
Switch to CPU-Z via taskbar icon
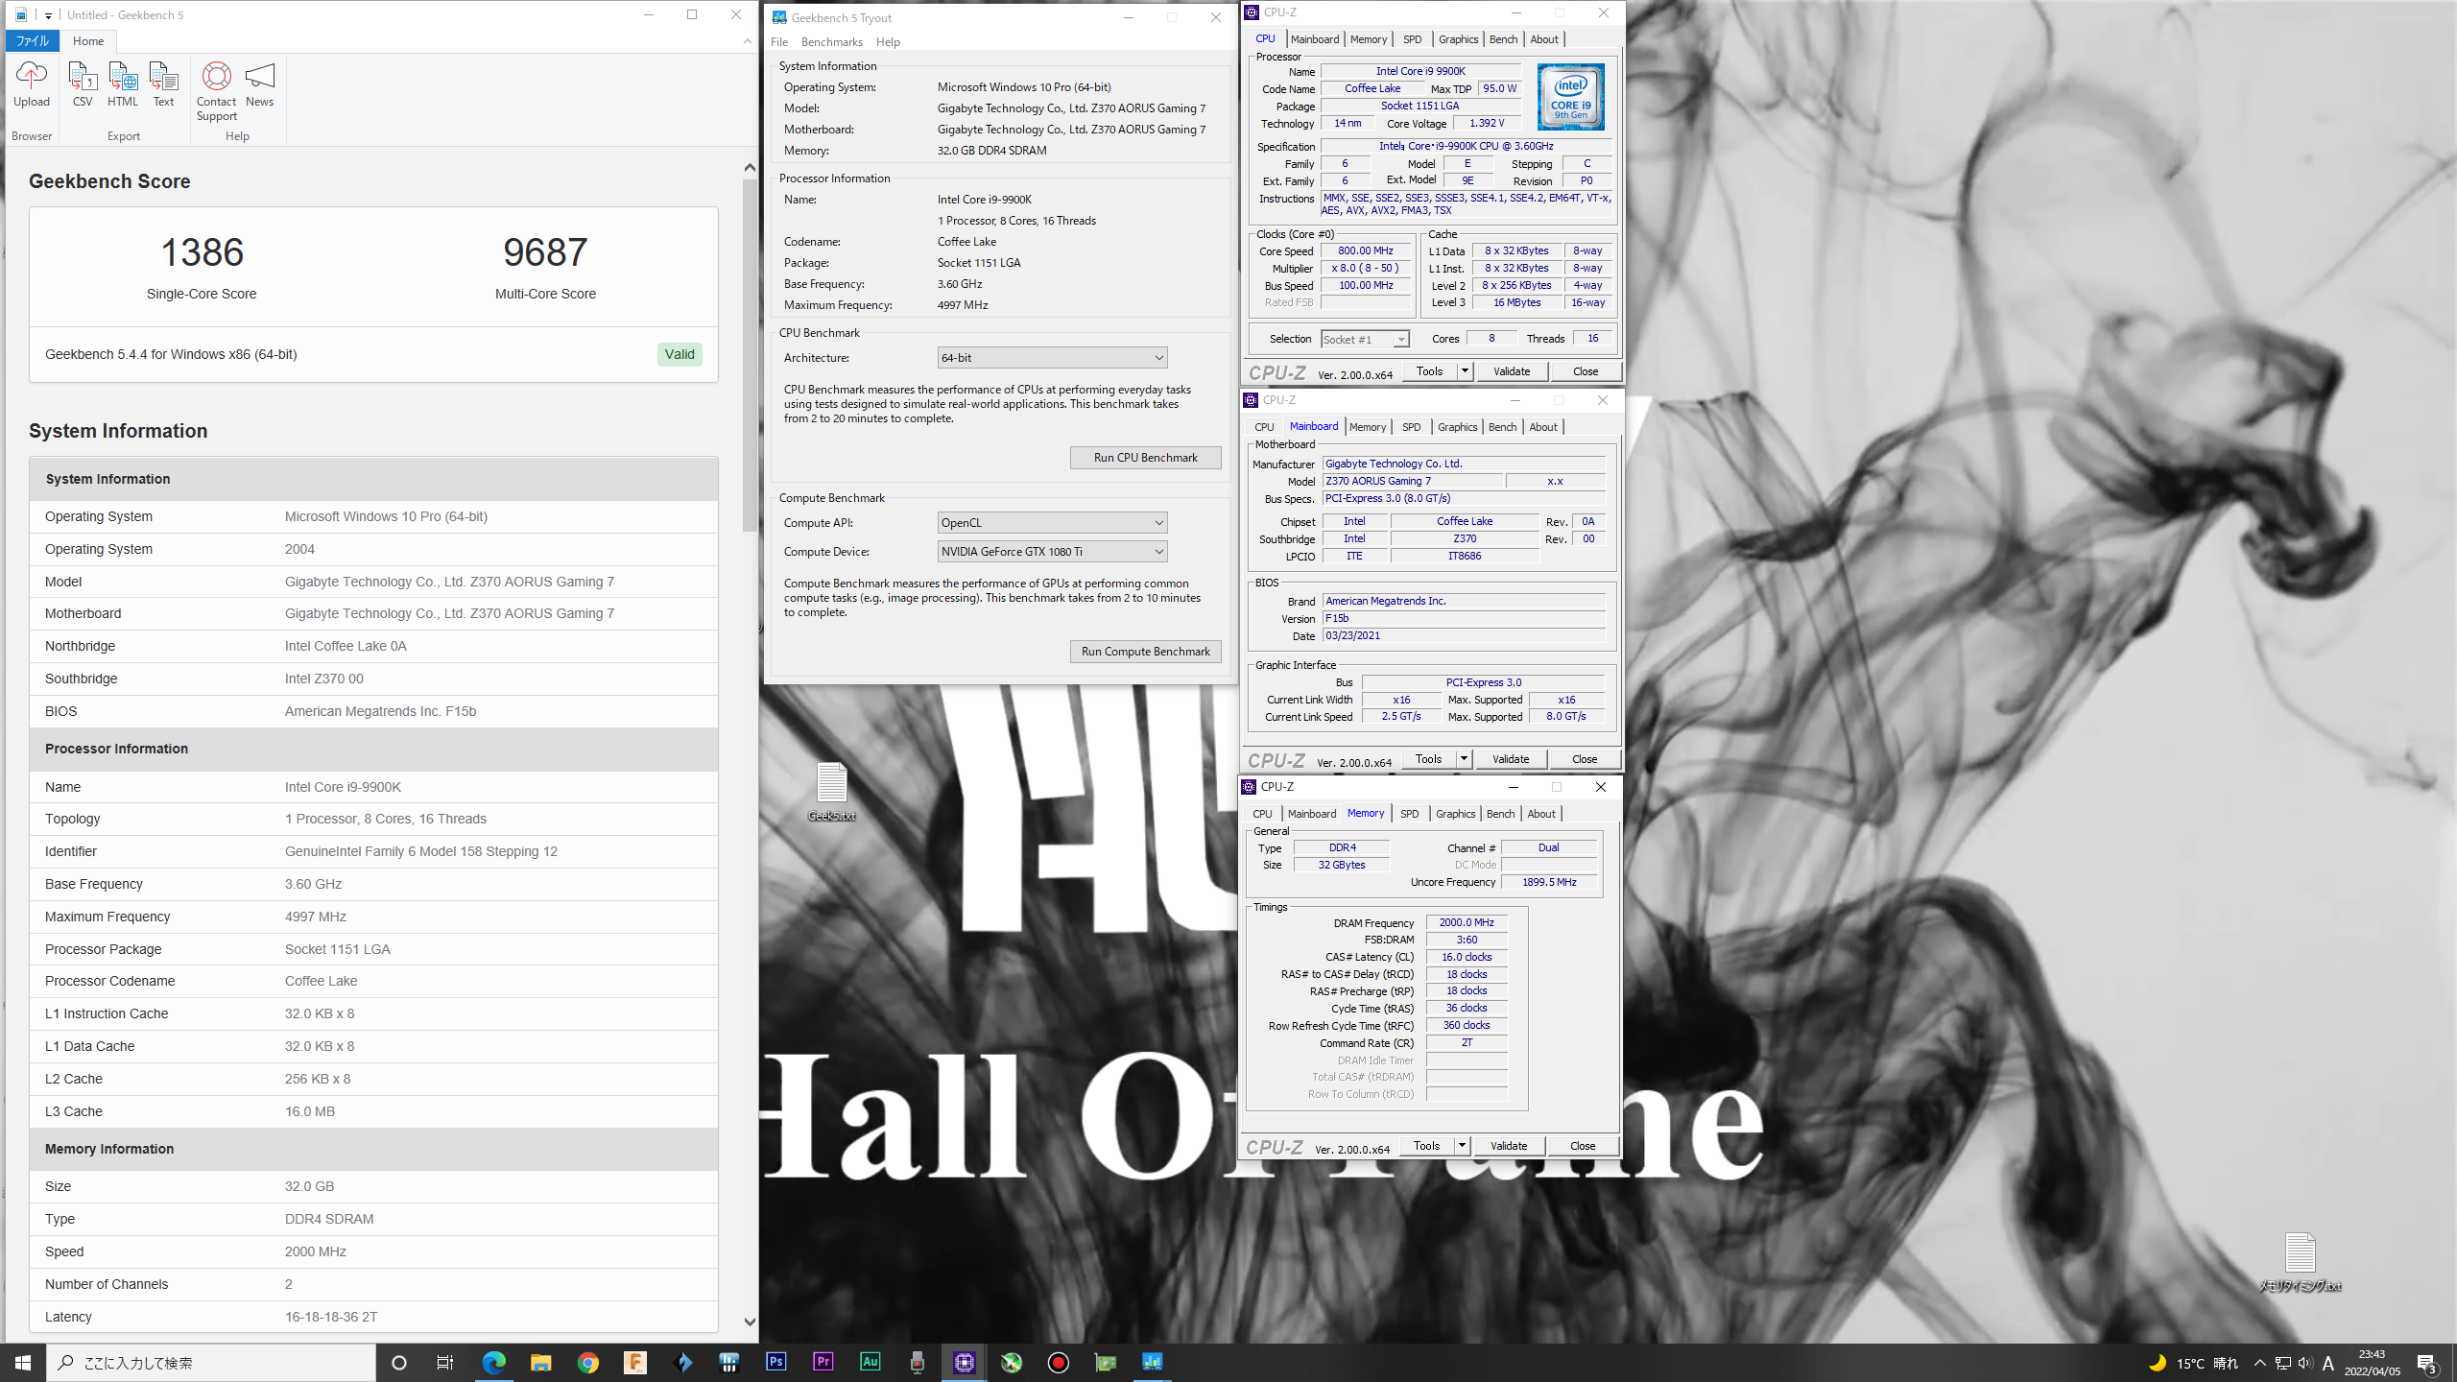(x=965, y=1362)
